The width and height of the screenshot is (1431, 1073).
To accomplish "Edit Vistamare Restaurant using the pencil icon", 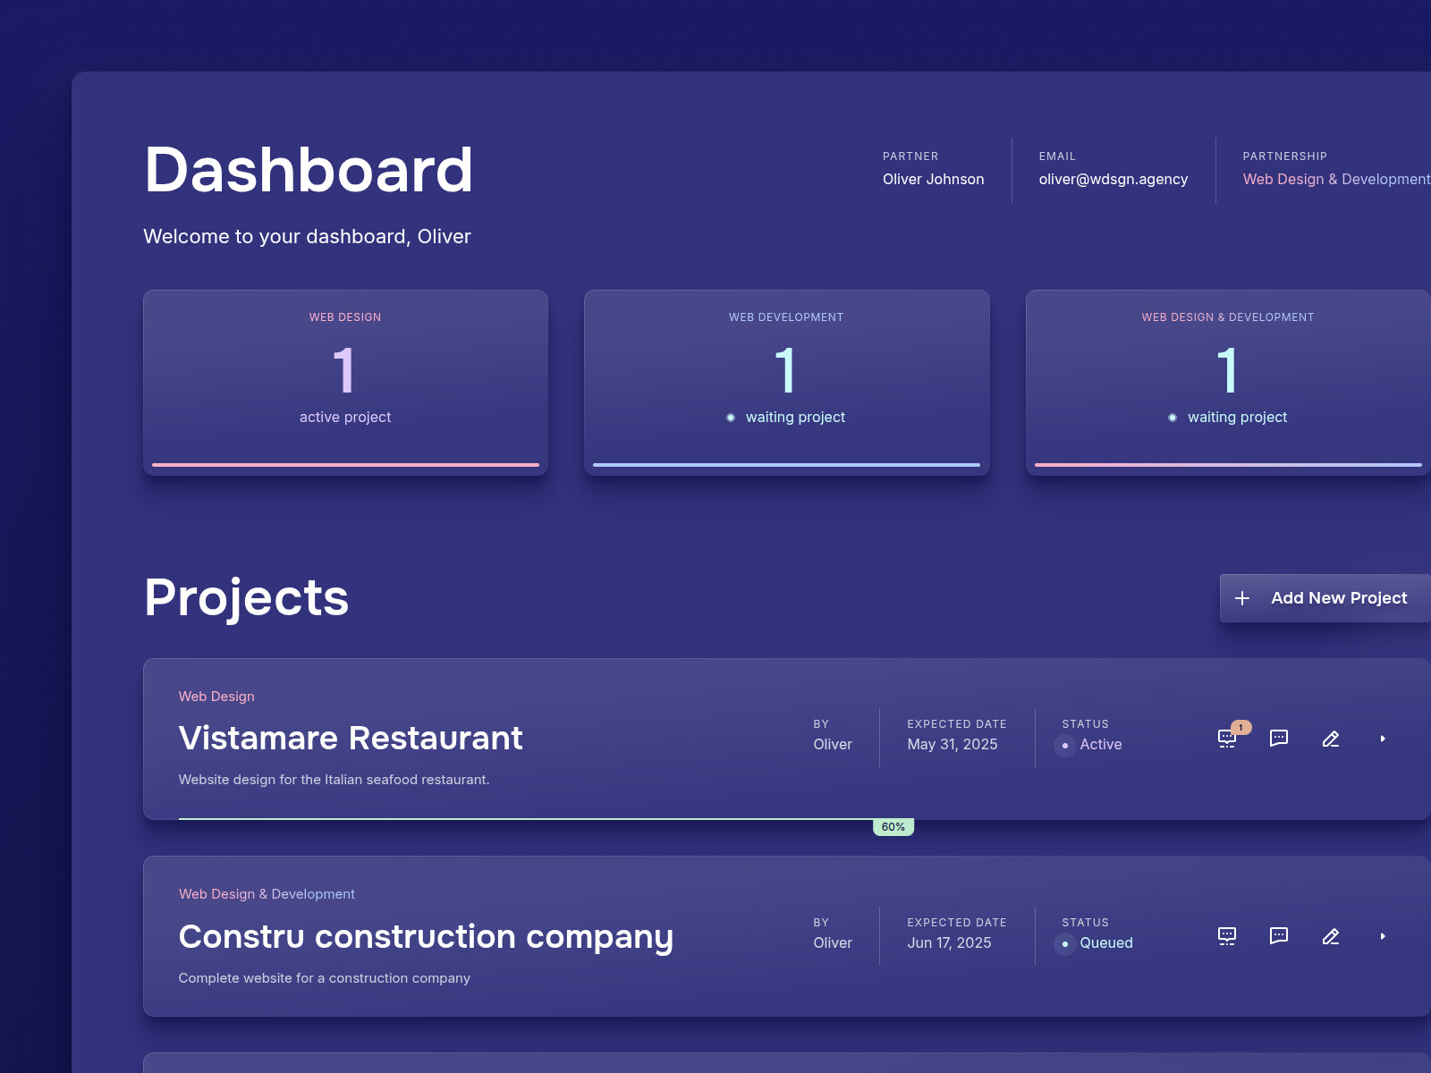I will pyautogui.click(x=1331, y=739).
